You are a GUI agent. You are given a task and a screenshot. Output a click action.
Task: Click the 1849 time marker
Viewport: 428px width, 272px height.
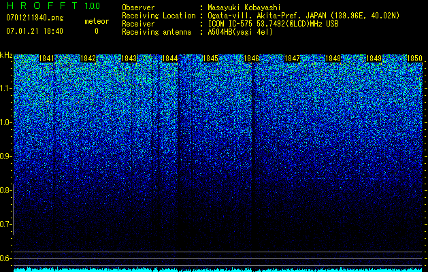tap(374, 58)
